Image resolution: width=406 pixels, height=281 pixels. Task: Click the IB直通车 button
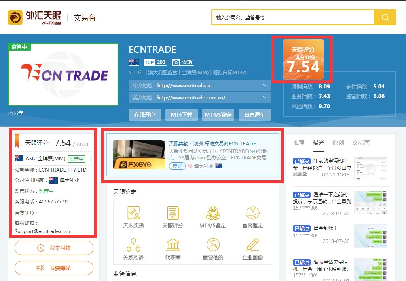[255, 115]
